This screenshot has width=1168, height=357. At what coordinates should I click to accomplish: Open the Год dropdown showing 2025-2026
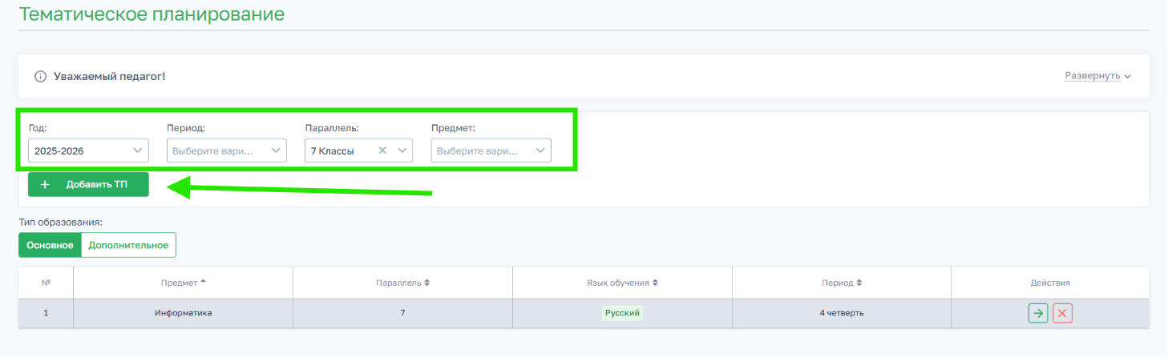[x=88, y=150]
